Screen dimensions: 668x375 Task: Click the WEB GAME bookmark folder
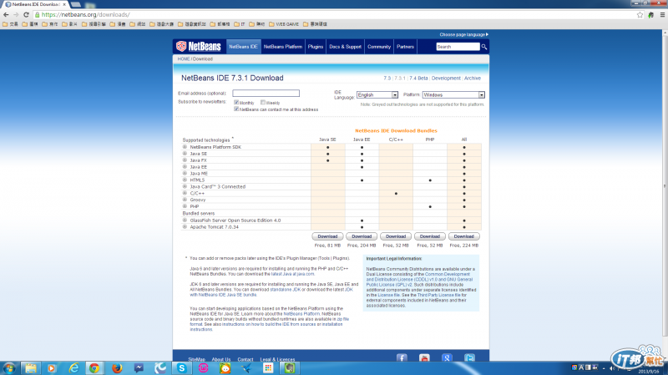(x=284, y=24)
